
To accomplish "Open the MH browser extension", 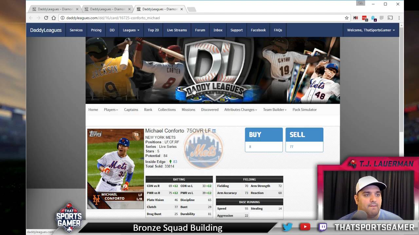I will (x=355, y=18).
